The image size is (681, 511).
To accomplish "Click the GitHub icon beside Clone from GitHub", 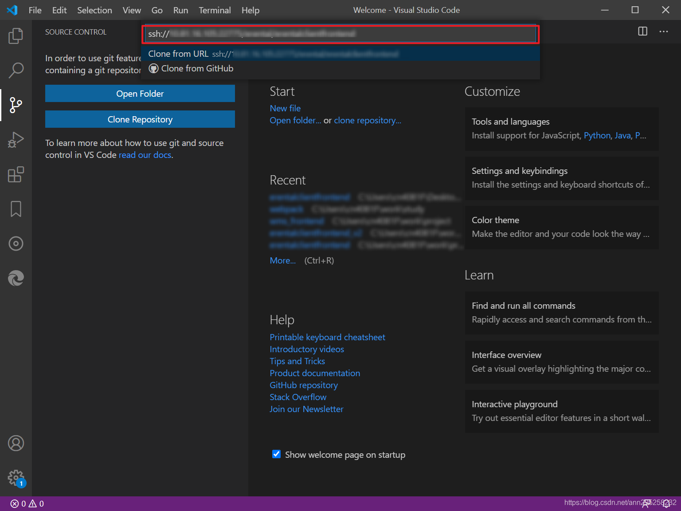I will pos(153,68).
